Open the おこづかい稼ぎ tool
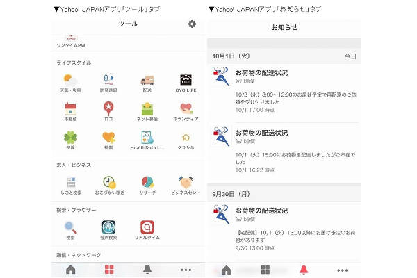Image resolution: width=417 pixels, height=278 pixels. pos(109,186)
